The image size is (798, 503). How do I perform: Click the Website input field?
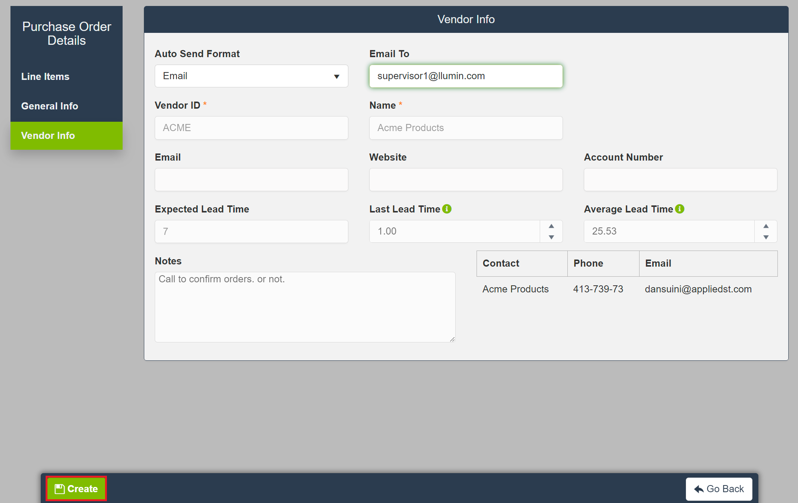pyautogui.click(x=466, y=180)
